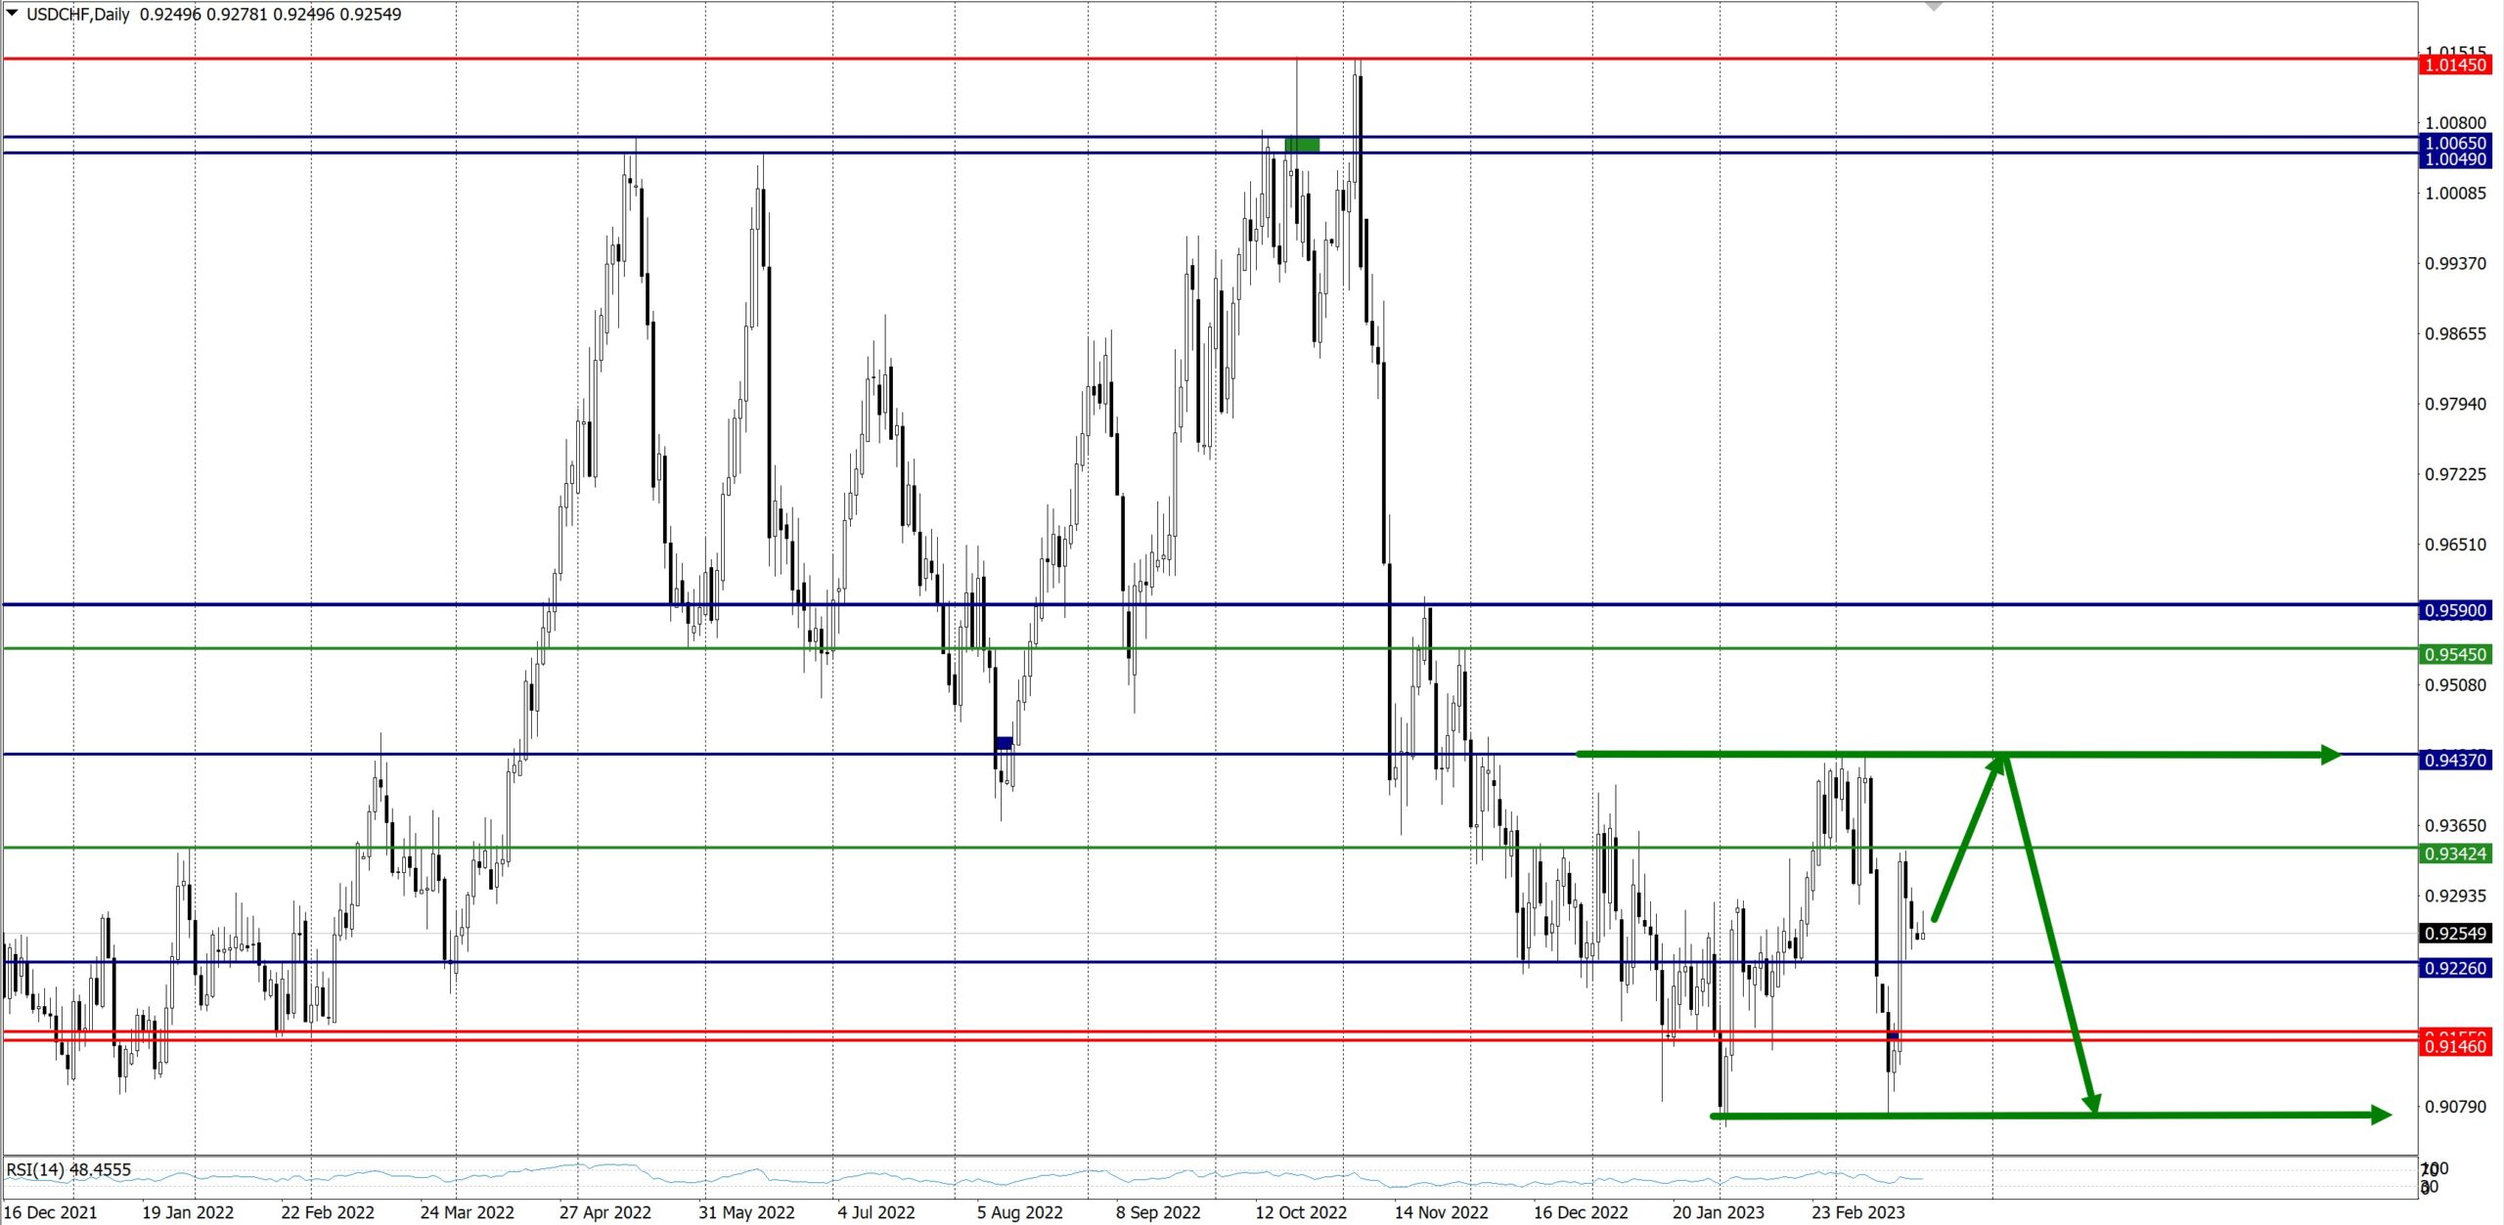
Task: Click the green 0.93424 level label
Action: click(2455, 853)
